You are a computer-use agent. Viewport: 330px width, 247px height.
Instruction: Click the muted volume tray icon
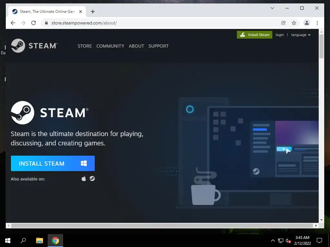click(x=288, y=241)
